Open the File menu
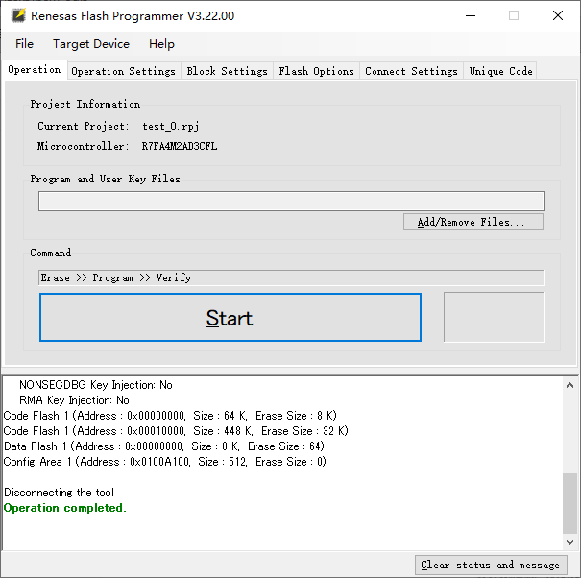Screen dimensions: 581x578 pos(24,44)
